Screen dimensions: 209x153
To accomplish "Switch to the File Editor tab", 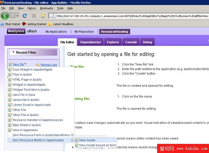I will click(67, 42).
